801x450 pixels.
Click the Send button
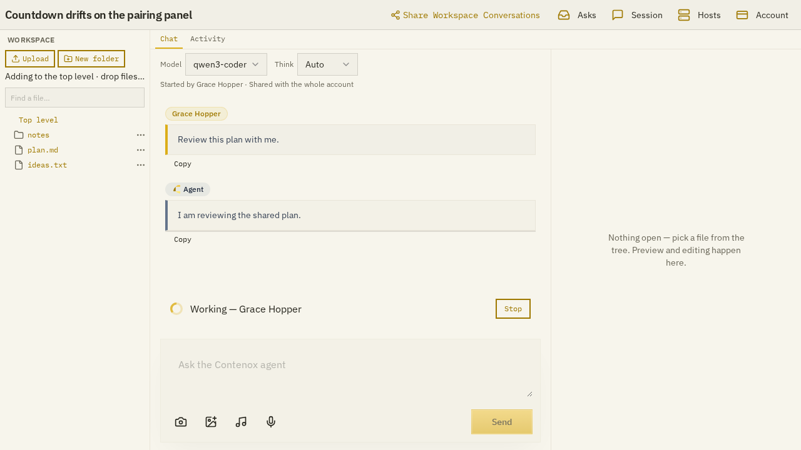click(x=502, y=422)
